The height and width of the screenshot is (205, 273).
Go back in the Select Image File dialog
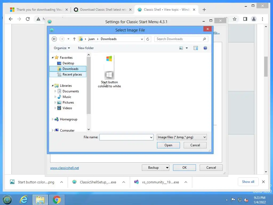pos(54,39)
